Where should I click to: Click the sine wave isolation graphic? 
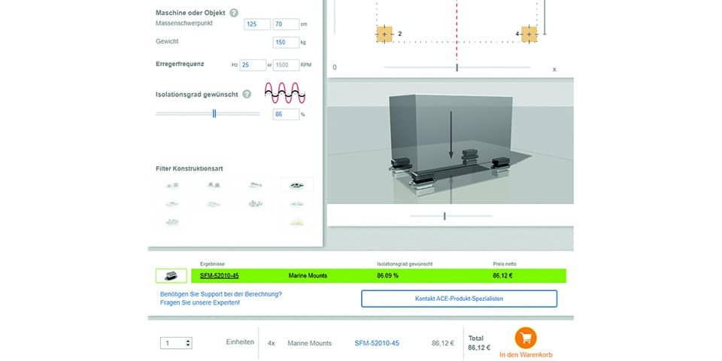click(x=286, y=93)
